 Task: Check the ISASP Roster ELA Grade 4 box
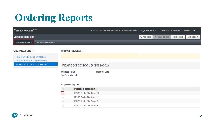[63, 105]
